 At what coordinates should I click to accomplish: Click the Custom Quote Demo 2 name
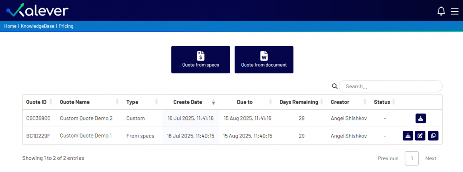pyautogui.click(x=86, y=118)
